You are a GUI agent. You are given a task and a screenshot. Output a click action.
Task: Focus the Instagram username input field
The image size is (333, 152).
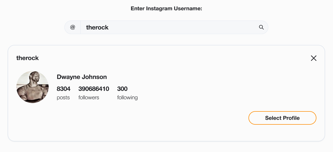pyautogui.click(x=169, y=27)
